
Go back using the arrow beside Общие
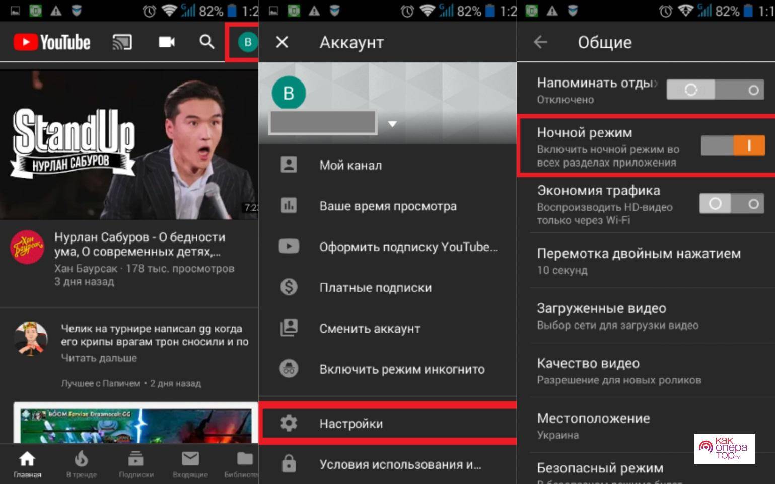(x=540, y=42)
